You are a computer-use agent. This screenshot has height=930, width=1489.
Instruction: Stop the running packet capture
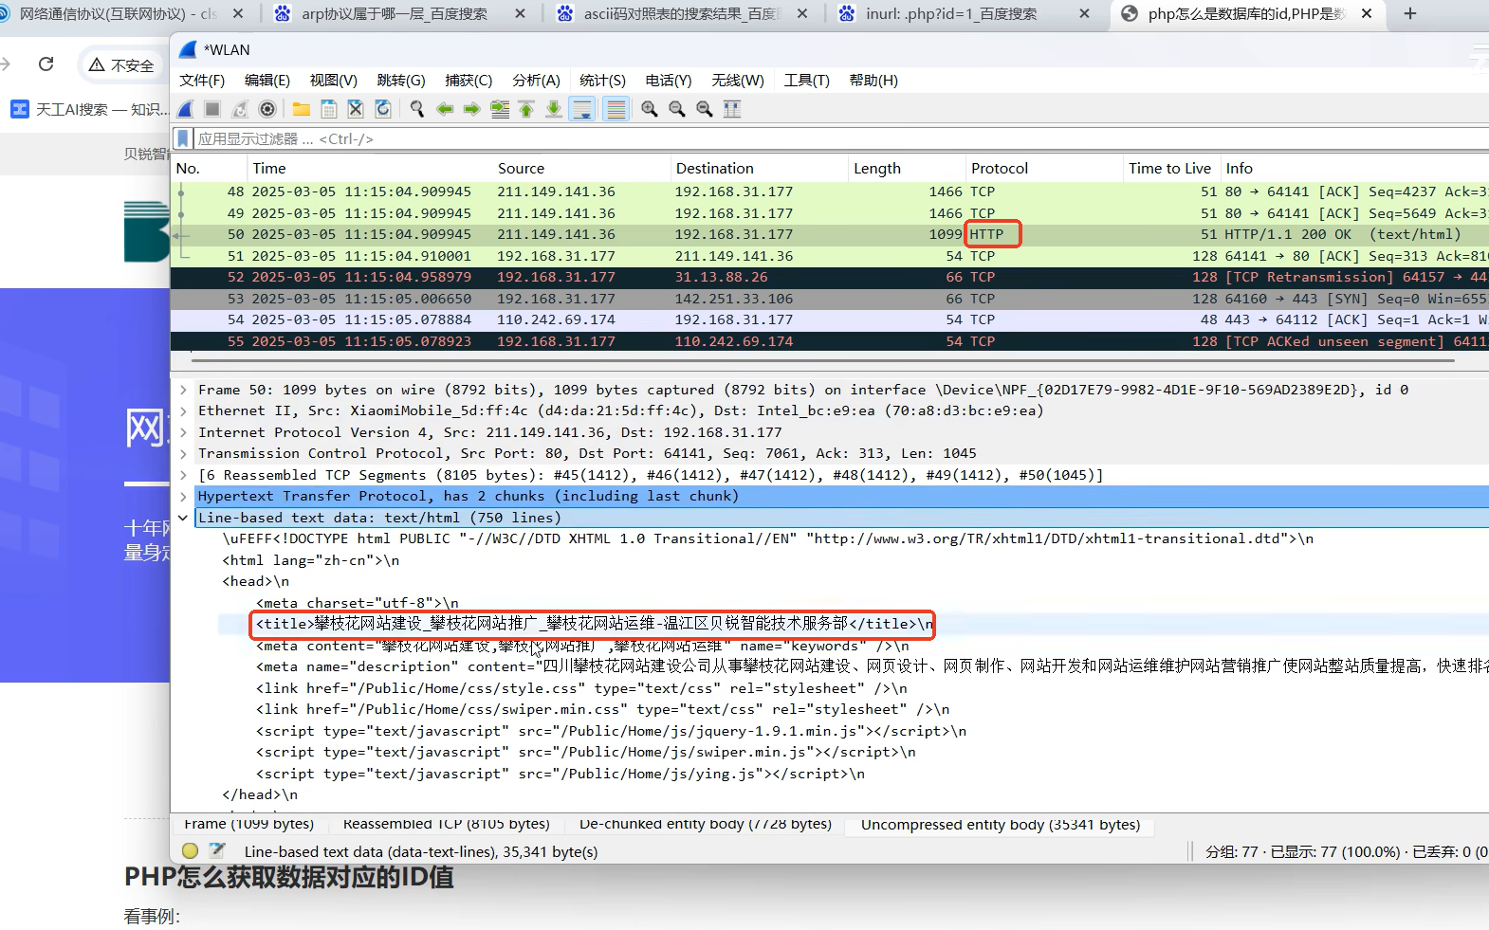[x=212, y=109]
